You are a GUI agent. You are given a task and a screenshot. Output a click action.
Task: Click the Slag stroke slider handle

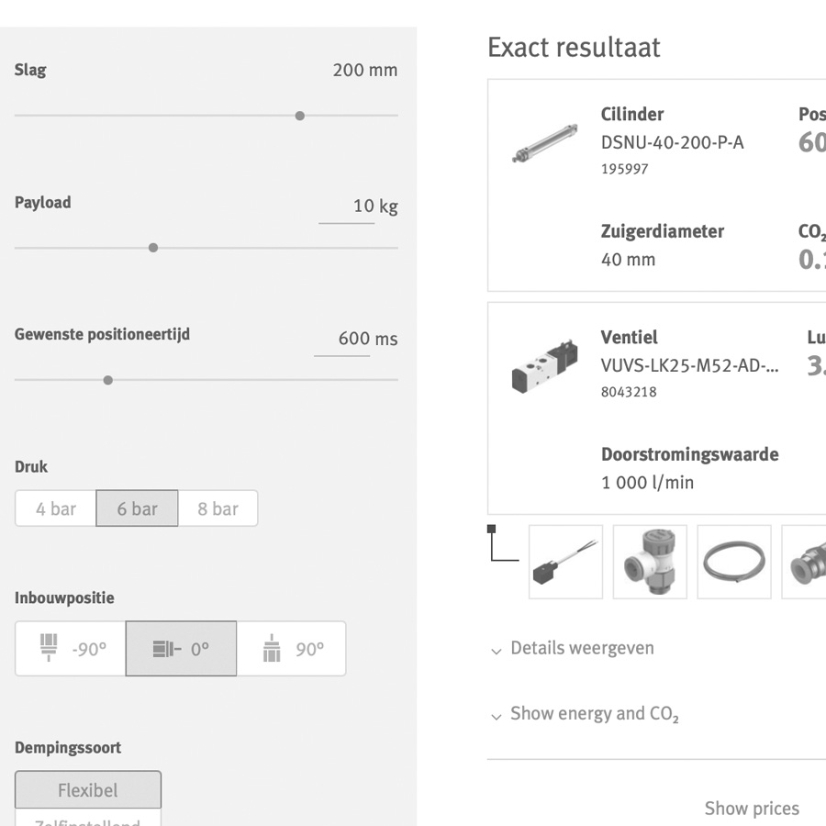(x=300, y=116)
